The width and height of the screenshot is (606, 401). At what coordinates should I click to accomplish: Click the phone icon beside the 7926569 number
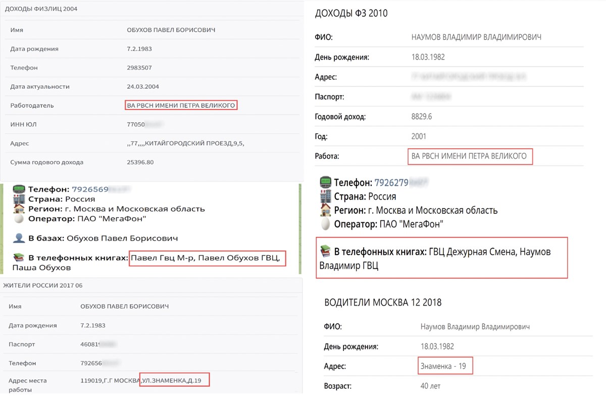19,190
